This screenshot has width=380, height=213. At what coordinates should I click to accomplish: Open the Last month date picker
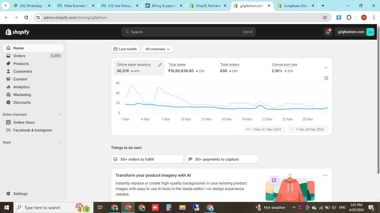click(x=125, y=49)
